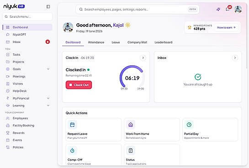249x168 pixels.
Task: Click the reward points trophy icon
Action: pyautogui.click(x=190, y=27)
